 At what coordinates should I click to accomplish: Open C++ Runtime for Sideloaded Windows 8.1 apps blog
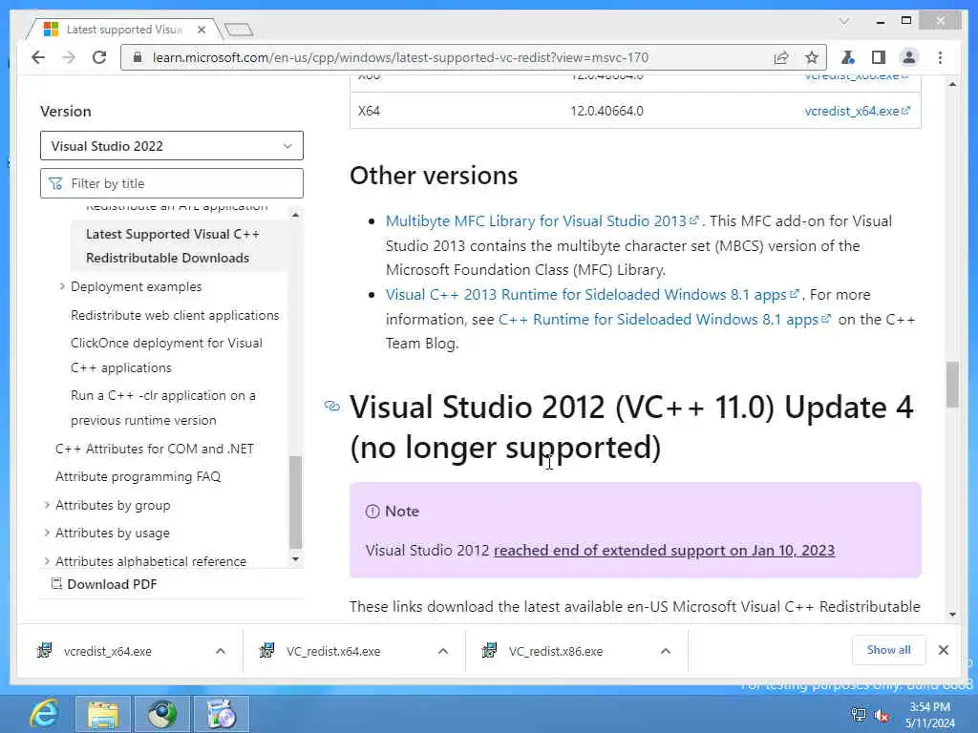point(665,319)
